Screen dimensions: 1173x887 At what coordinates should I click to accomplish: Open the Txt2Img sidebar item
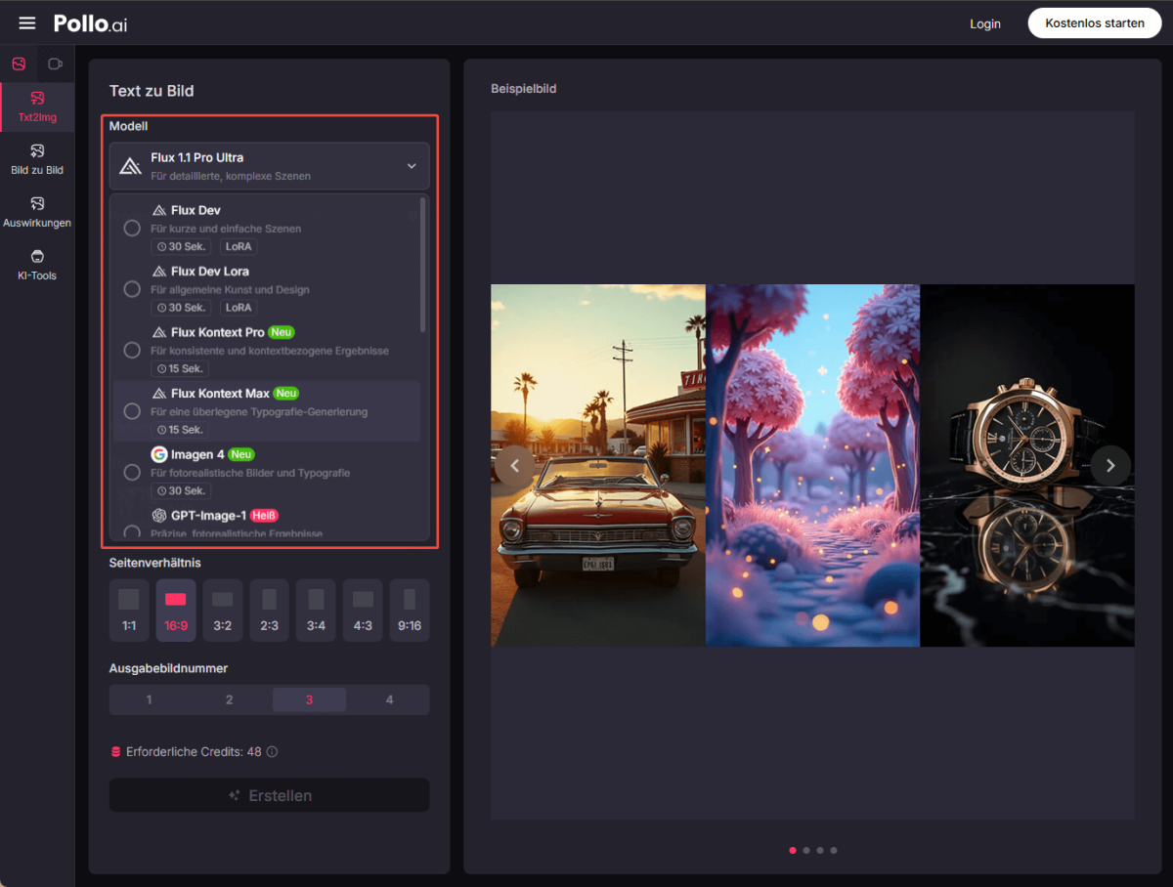tap(37, 106)
